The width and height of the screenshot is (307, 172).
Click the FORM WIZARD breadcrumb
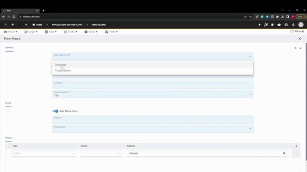pyautogui.click(x=99, y=25)
